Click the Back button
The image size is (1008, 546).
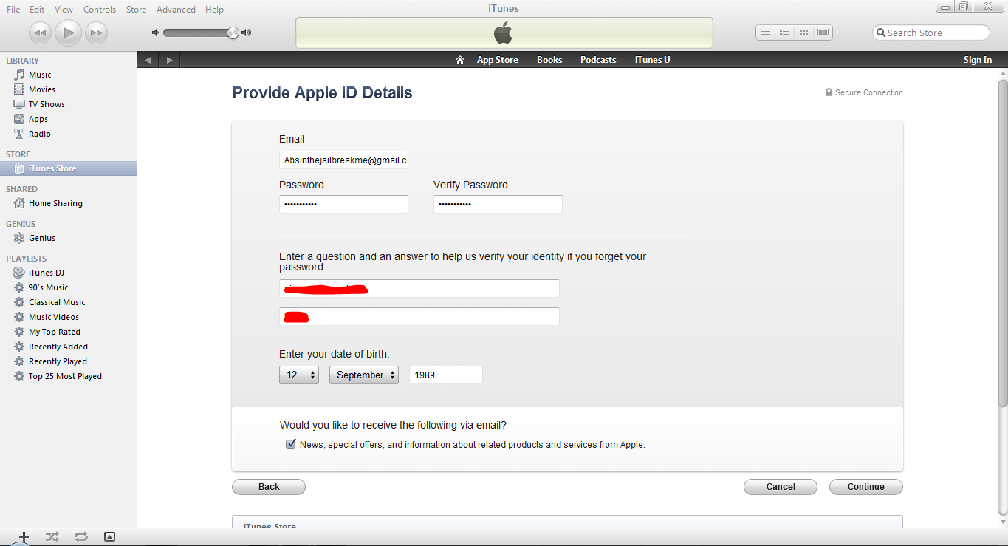point(269,487)
